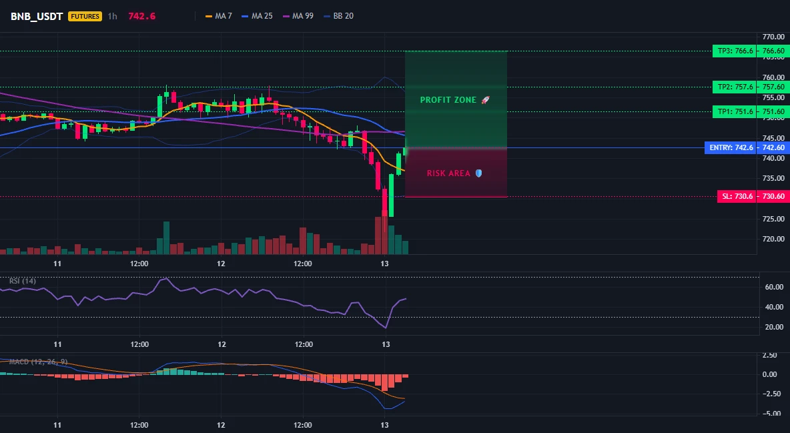The image size is (790, 433).
Task: Click the TP3: 766.6 target label
Action: 735,51
